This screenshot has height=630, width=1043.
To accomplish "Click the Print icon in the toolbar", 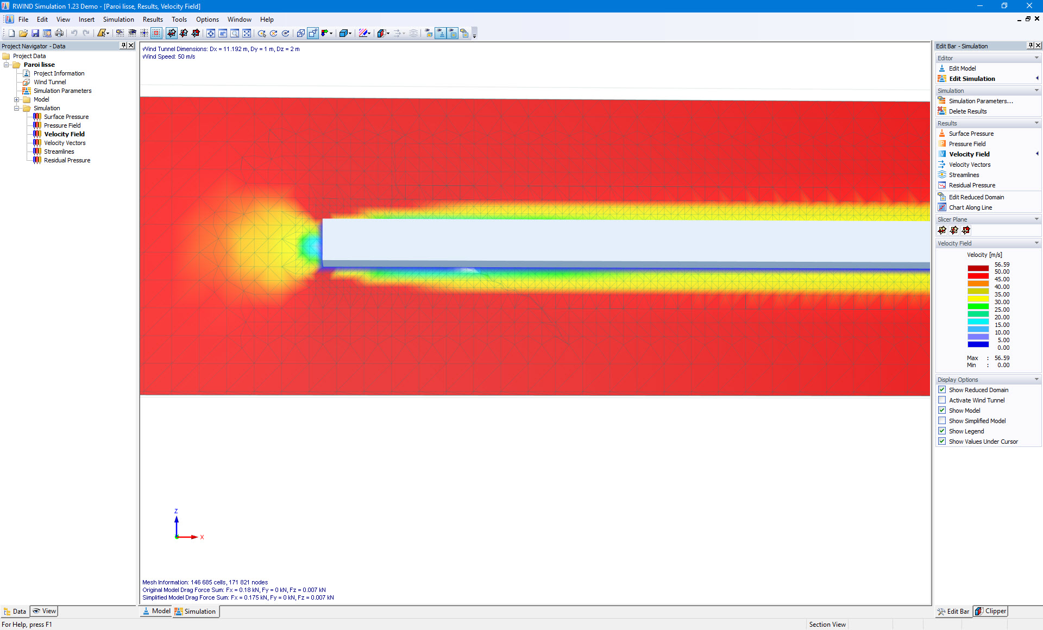I will pos(59,33).
